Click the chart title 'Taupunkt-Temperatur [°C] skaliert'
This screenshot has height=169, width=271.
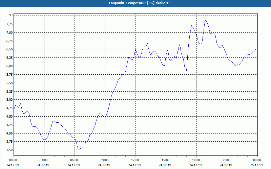[x=139, y=3]
